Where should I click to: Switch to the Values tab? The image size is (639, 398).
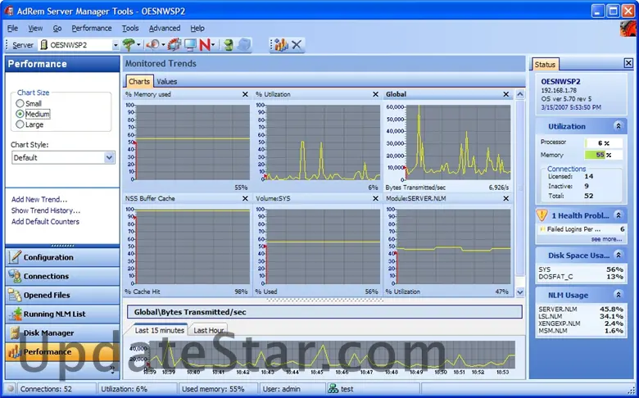tap(167, 81)
